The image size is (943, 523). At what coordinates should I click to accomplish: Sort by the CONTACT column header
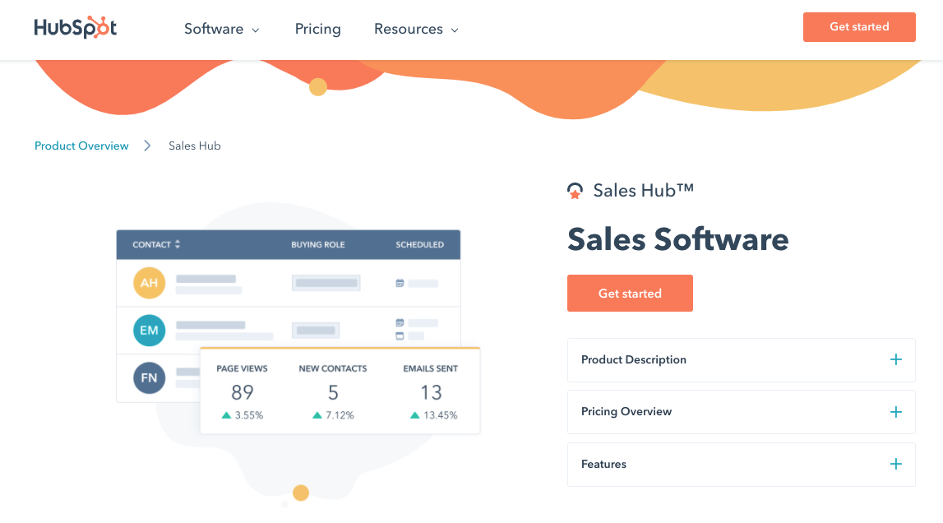[156, 244]
